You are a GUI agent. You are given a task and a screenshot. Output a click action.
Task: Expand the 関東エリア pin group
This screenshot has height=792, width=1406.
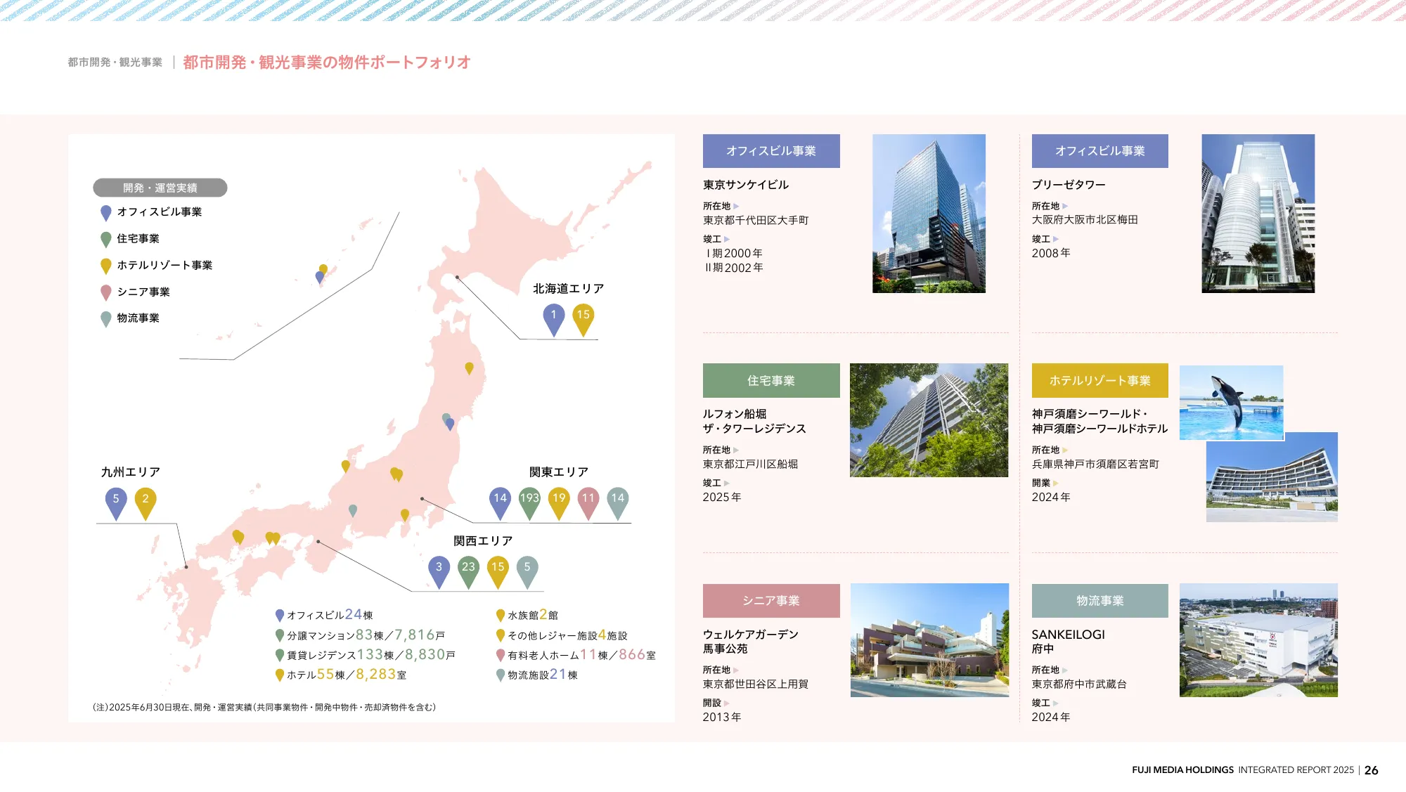[557, 472]
